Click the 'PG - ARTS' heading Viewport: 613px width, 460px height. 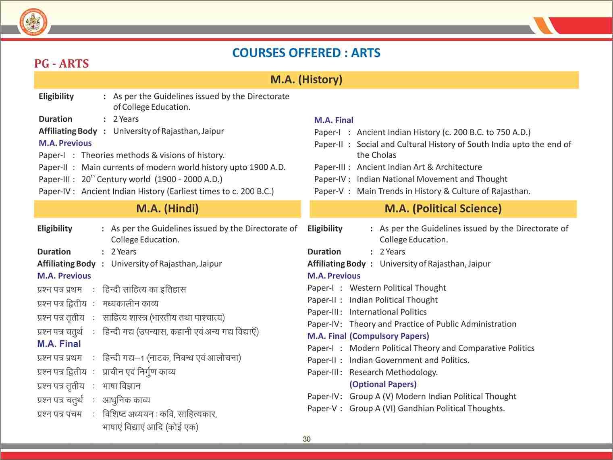click(61, 64)
